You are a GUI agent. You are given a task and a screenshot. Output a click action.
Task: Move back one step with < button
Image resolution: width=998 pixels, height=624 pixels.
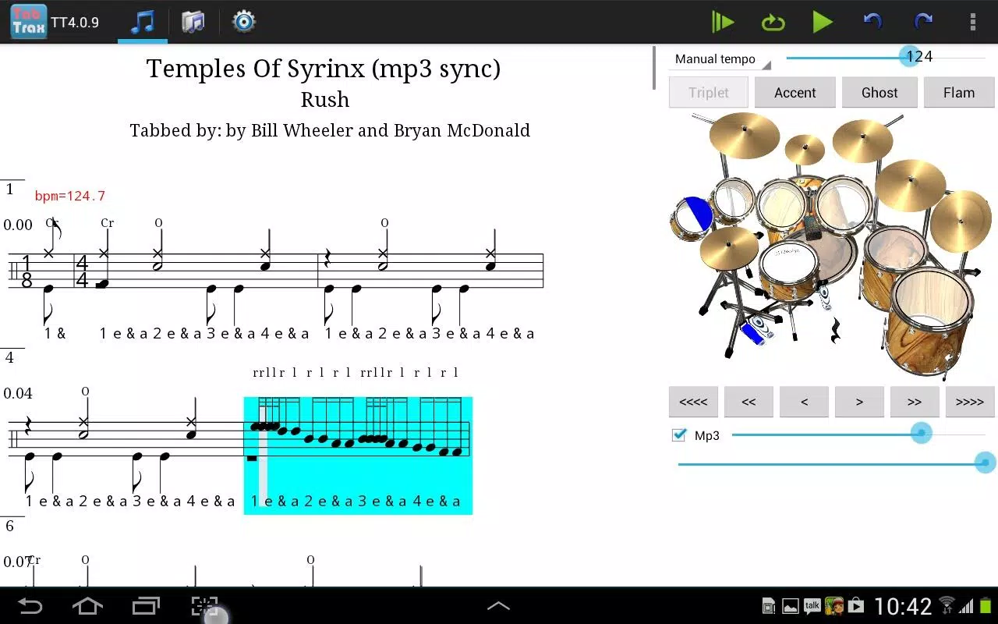(804, 402)
